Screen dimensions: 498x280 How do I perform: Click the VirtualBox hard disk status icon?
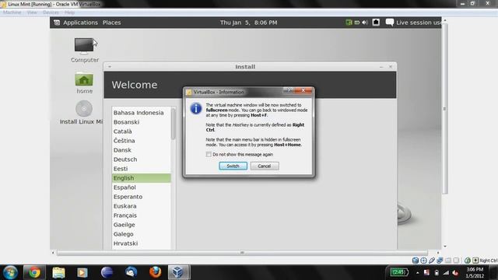[x=415, y=261]
